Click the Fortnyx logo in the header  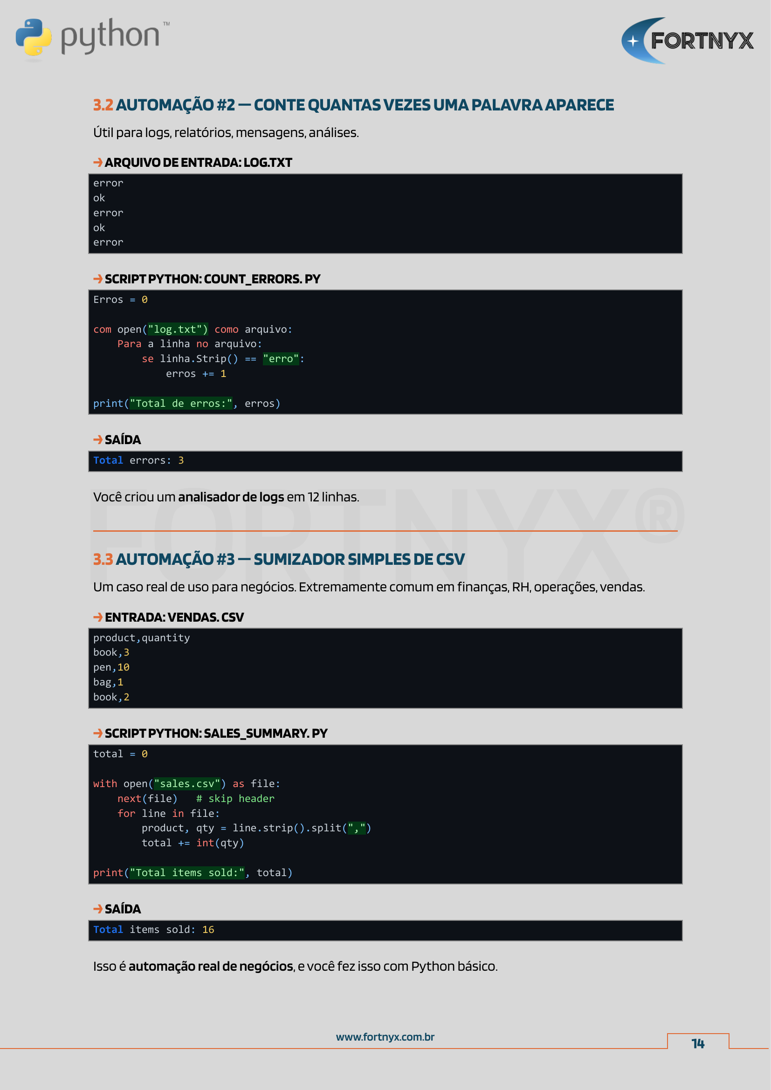click(687, 41)
